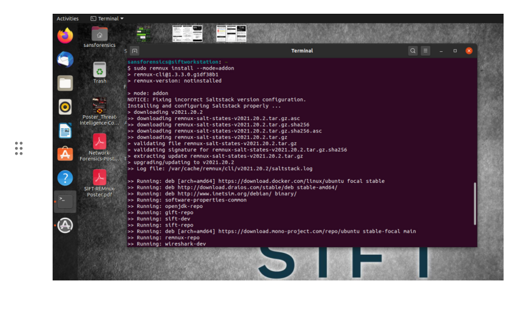523x318 pixels.
Task: Open the Help icon in the dock
Action: (65, 178)
